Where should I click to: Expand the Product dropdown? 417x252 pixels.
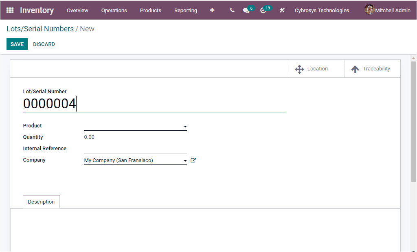(185, 126)
